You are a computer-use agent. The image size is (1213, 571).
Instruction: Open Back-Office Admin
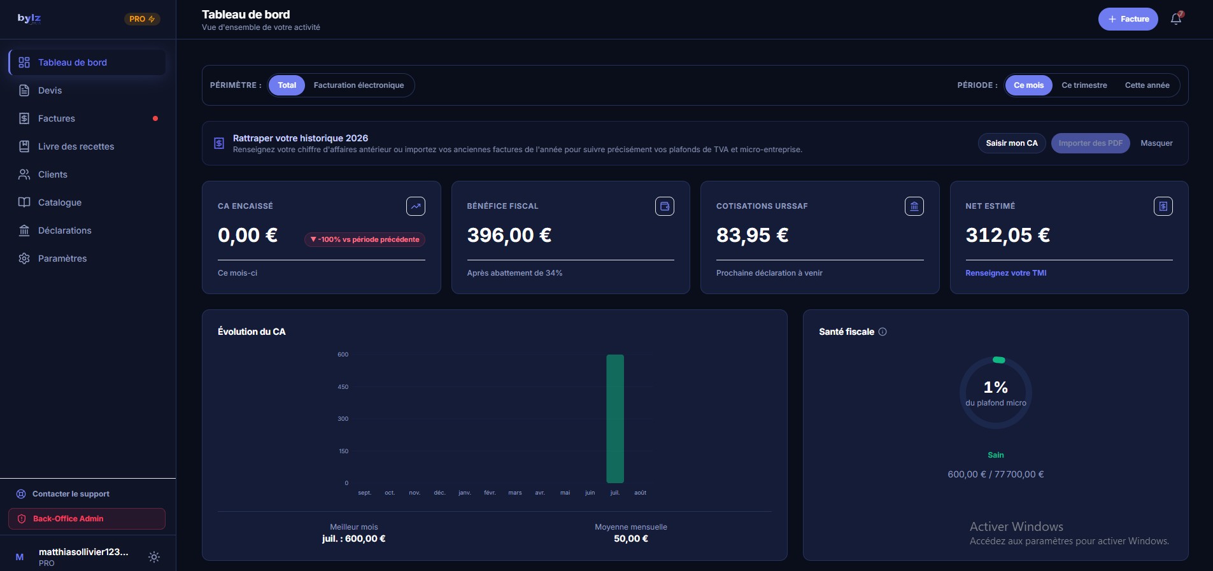[x=87, y=519]
